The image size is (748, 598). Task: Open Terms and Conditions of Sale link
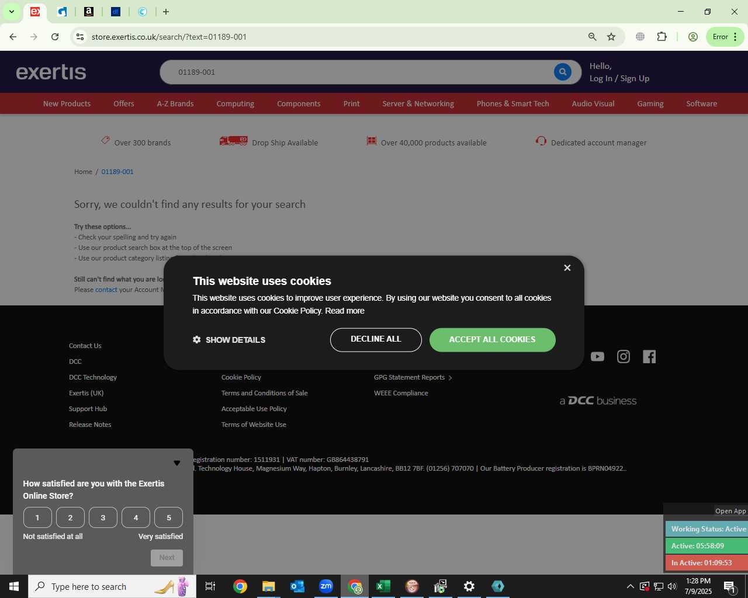(264, 393)
